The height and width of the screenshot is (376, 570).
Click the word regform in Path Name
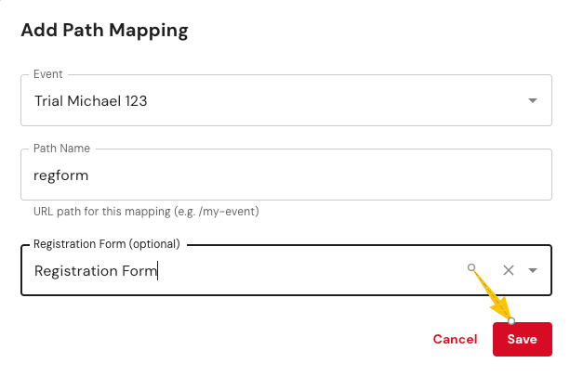coord(61,175)
